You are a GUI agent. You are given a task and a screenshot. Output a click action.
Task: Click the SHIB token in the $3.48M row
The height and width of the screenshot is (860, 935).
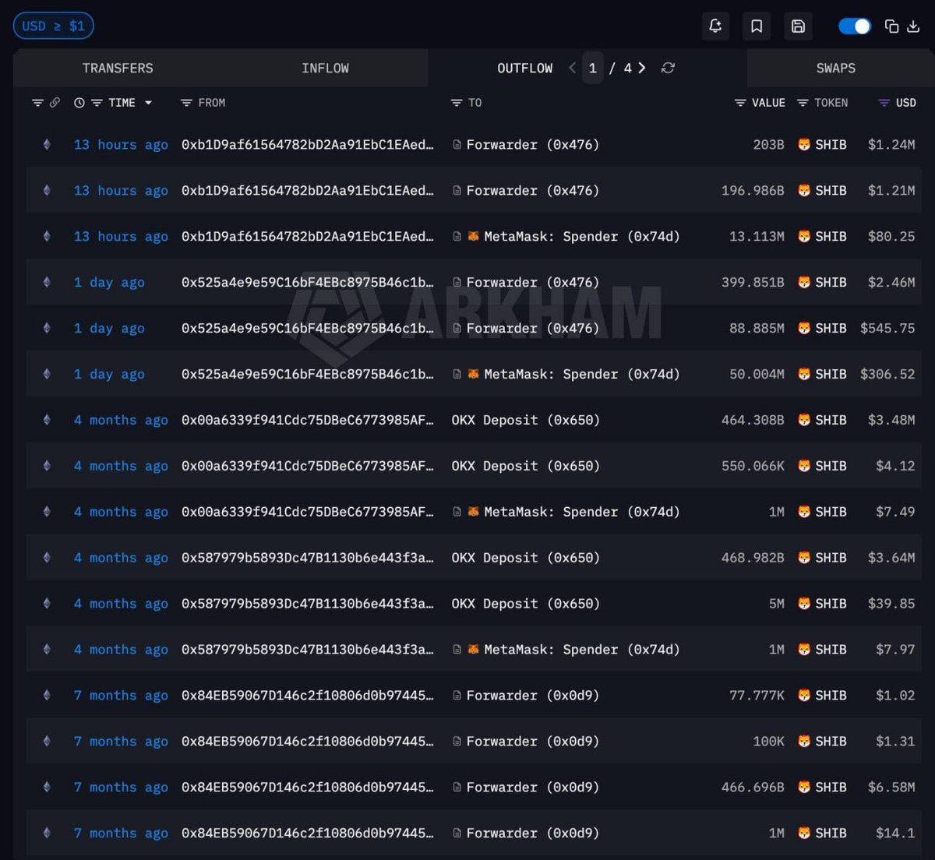pyautogui.click(x=822, y=421)
